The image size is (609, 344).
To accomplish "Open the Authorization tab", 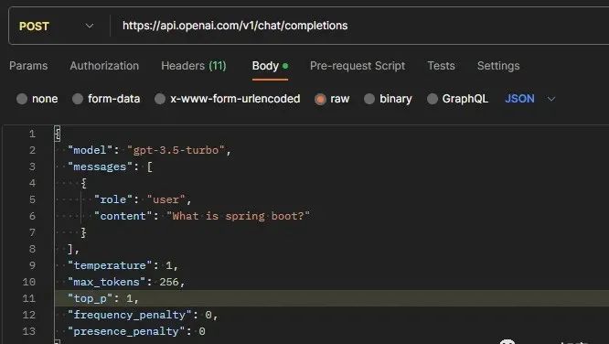I will [104, 66].
